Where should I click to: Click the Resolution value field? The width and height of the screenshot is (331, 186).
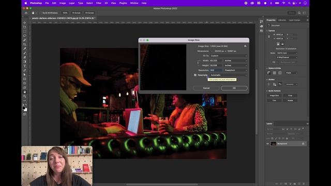pos(216,70)
